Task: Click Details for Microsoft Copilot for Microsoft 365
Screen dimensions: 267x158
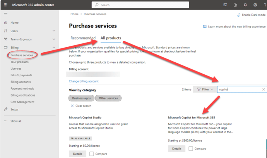Action: click(176, 149)
